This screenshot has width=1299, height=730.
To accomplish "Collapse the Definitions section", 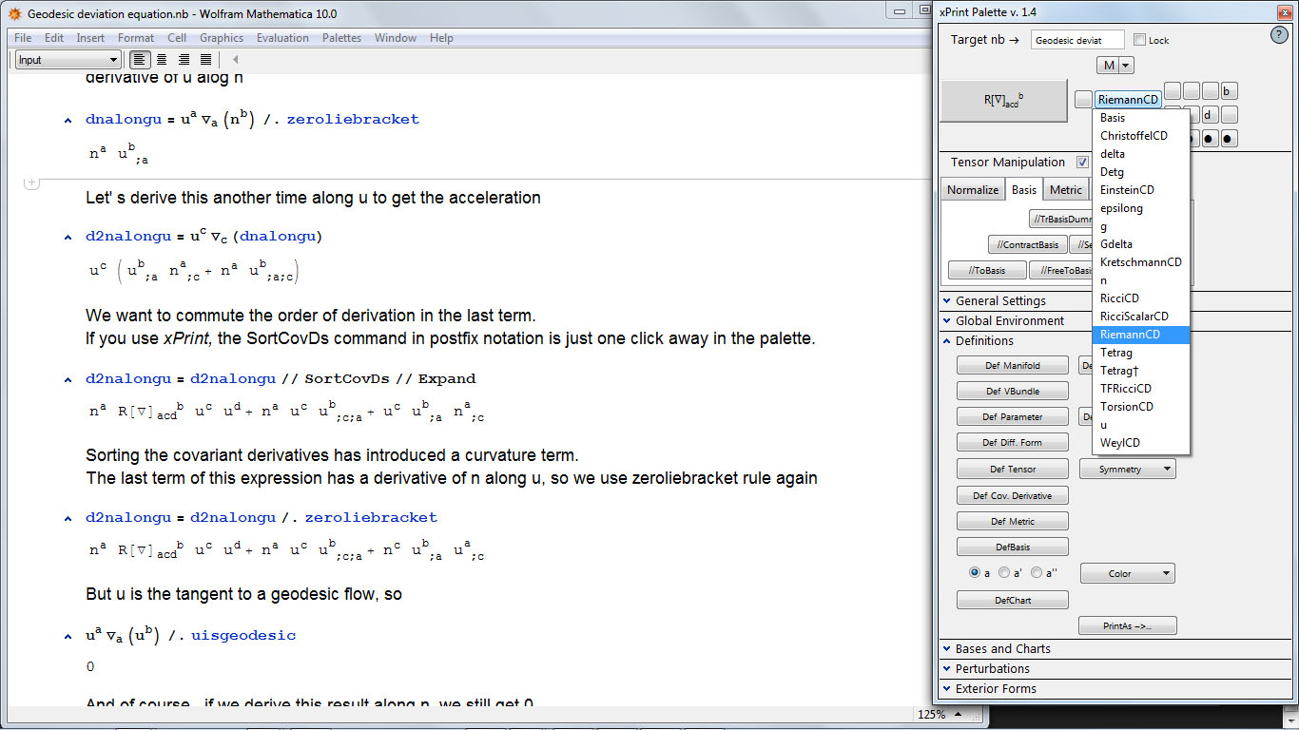I will [984, 341].
